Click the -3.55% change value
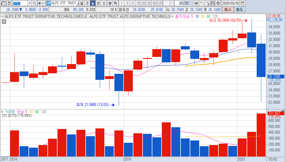This screenshot has width=286, height=162. [43, 9]
